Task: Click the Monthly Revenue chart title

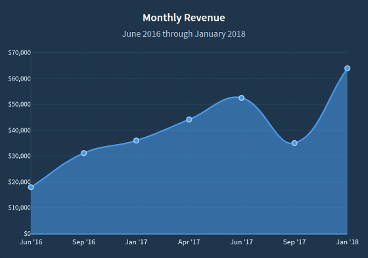Action: tap(184, 18)
